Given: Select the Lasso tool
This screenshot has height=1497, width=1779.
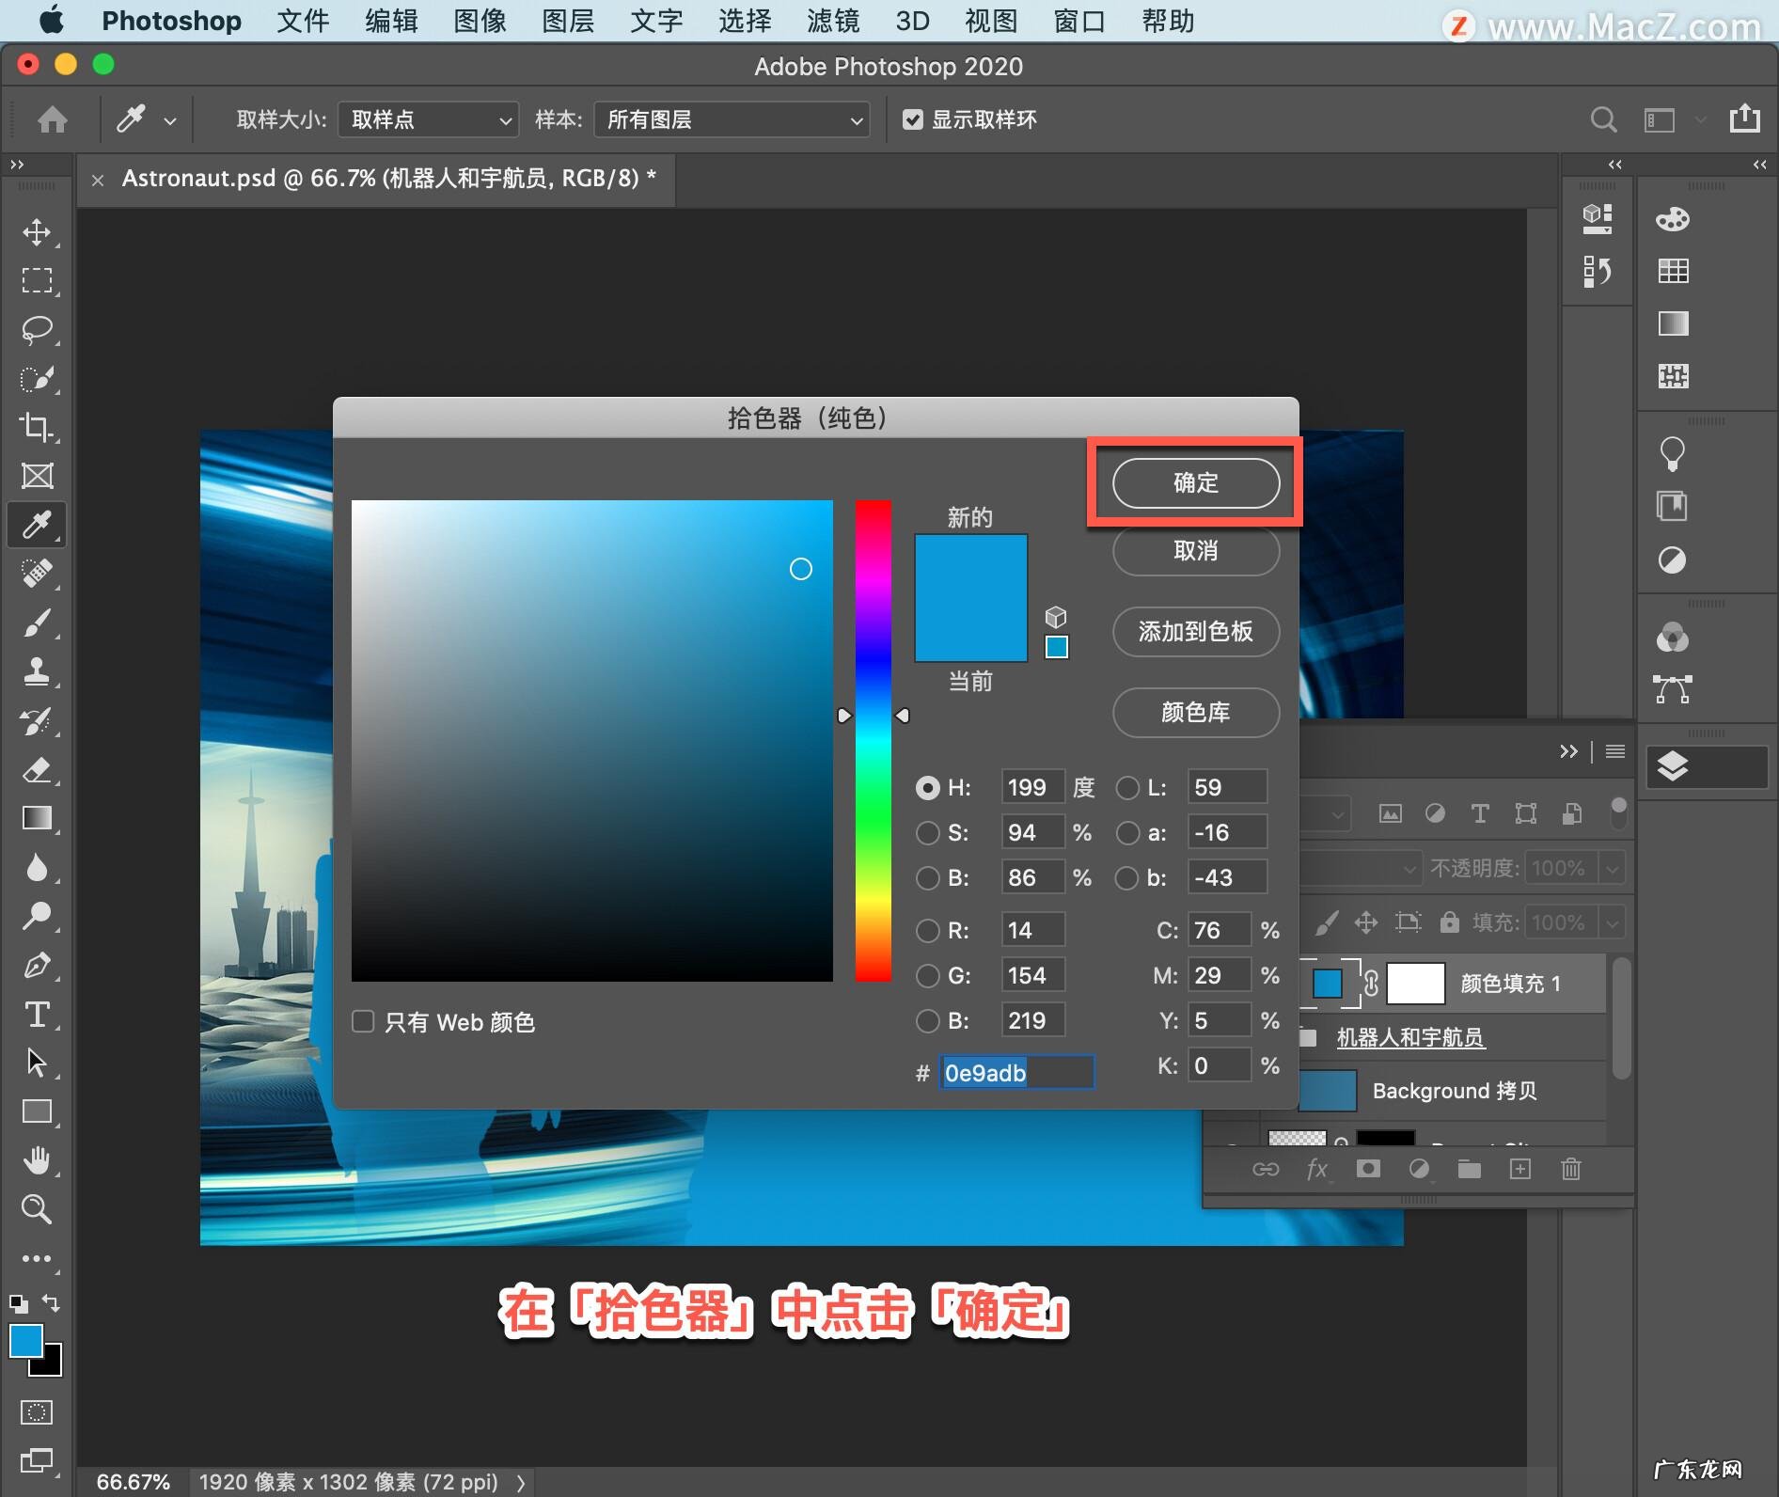Looking at the screenshot, I should click(37, 330).
